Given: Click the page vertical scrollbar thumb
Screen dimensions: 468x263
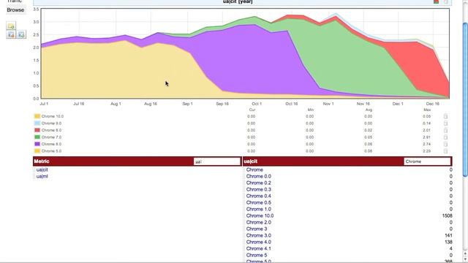Looking at the screenshot, I should [465, 100].
